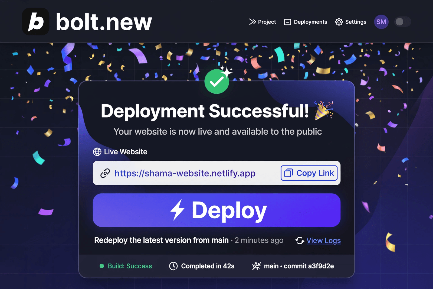Open Settings in the top navigation
The height and width of the screenshot is (289, 433).
351,22
